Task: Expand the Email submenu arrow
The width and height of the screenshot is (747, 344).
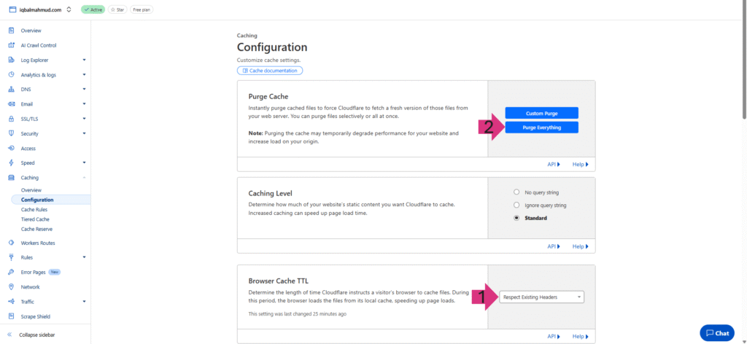Action: pos(85,103)
